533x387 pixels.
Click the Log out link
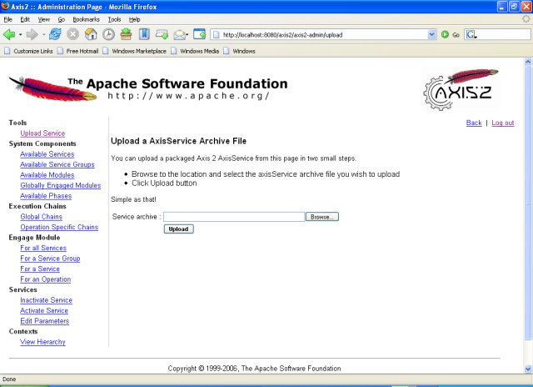[503, 123]
